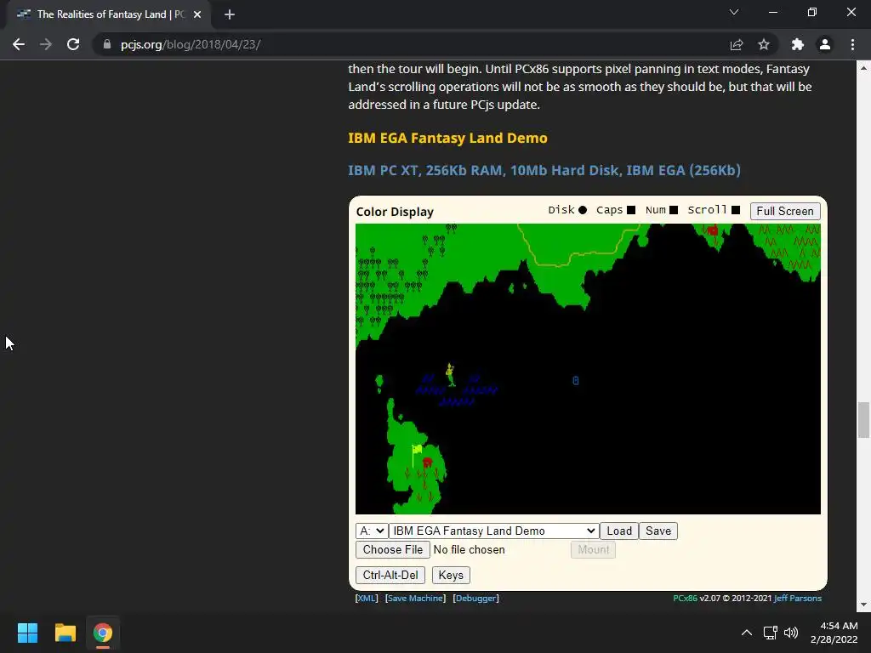Show hidden system tray icons

point(747,633)
